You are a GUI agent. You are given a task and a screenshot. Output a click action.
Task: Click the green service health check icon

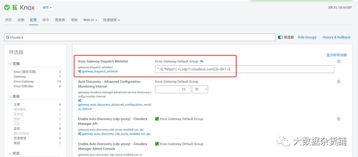pos(7,7)
